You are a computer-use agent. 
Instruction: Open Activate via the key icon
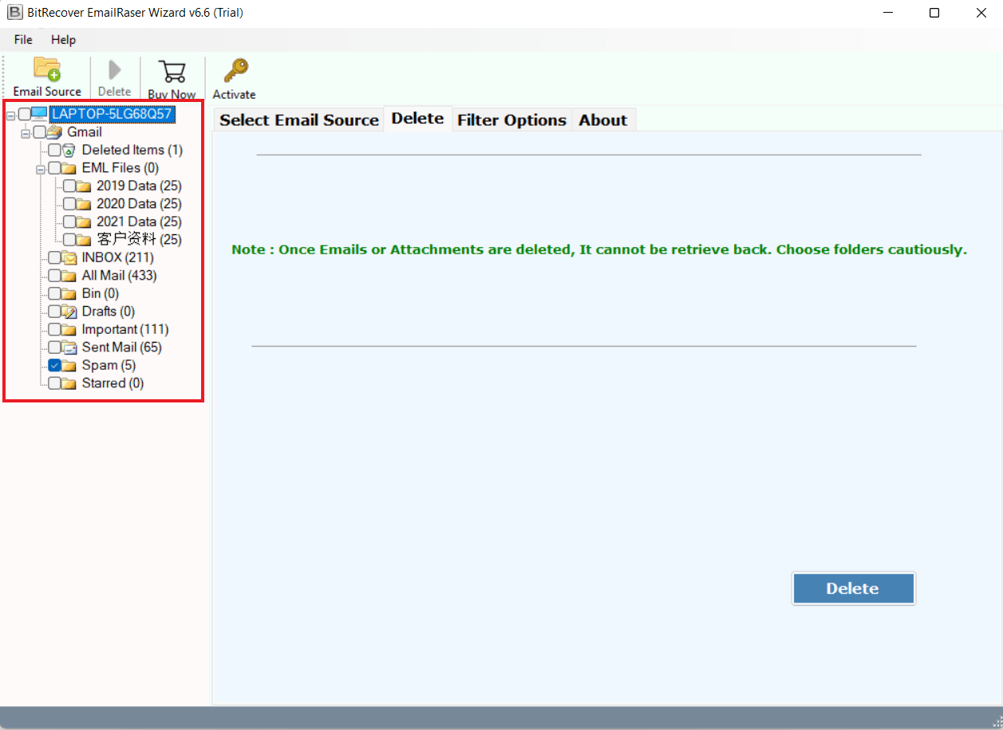235,71
